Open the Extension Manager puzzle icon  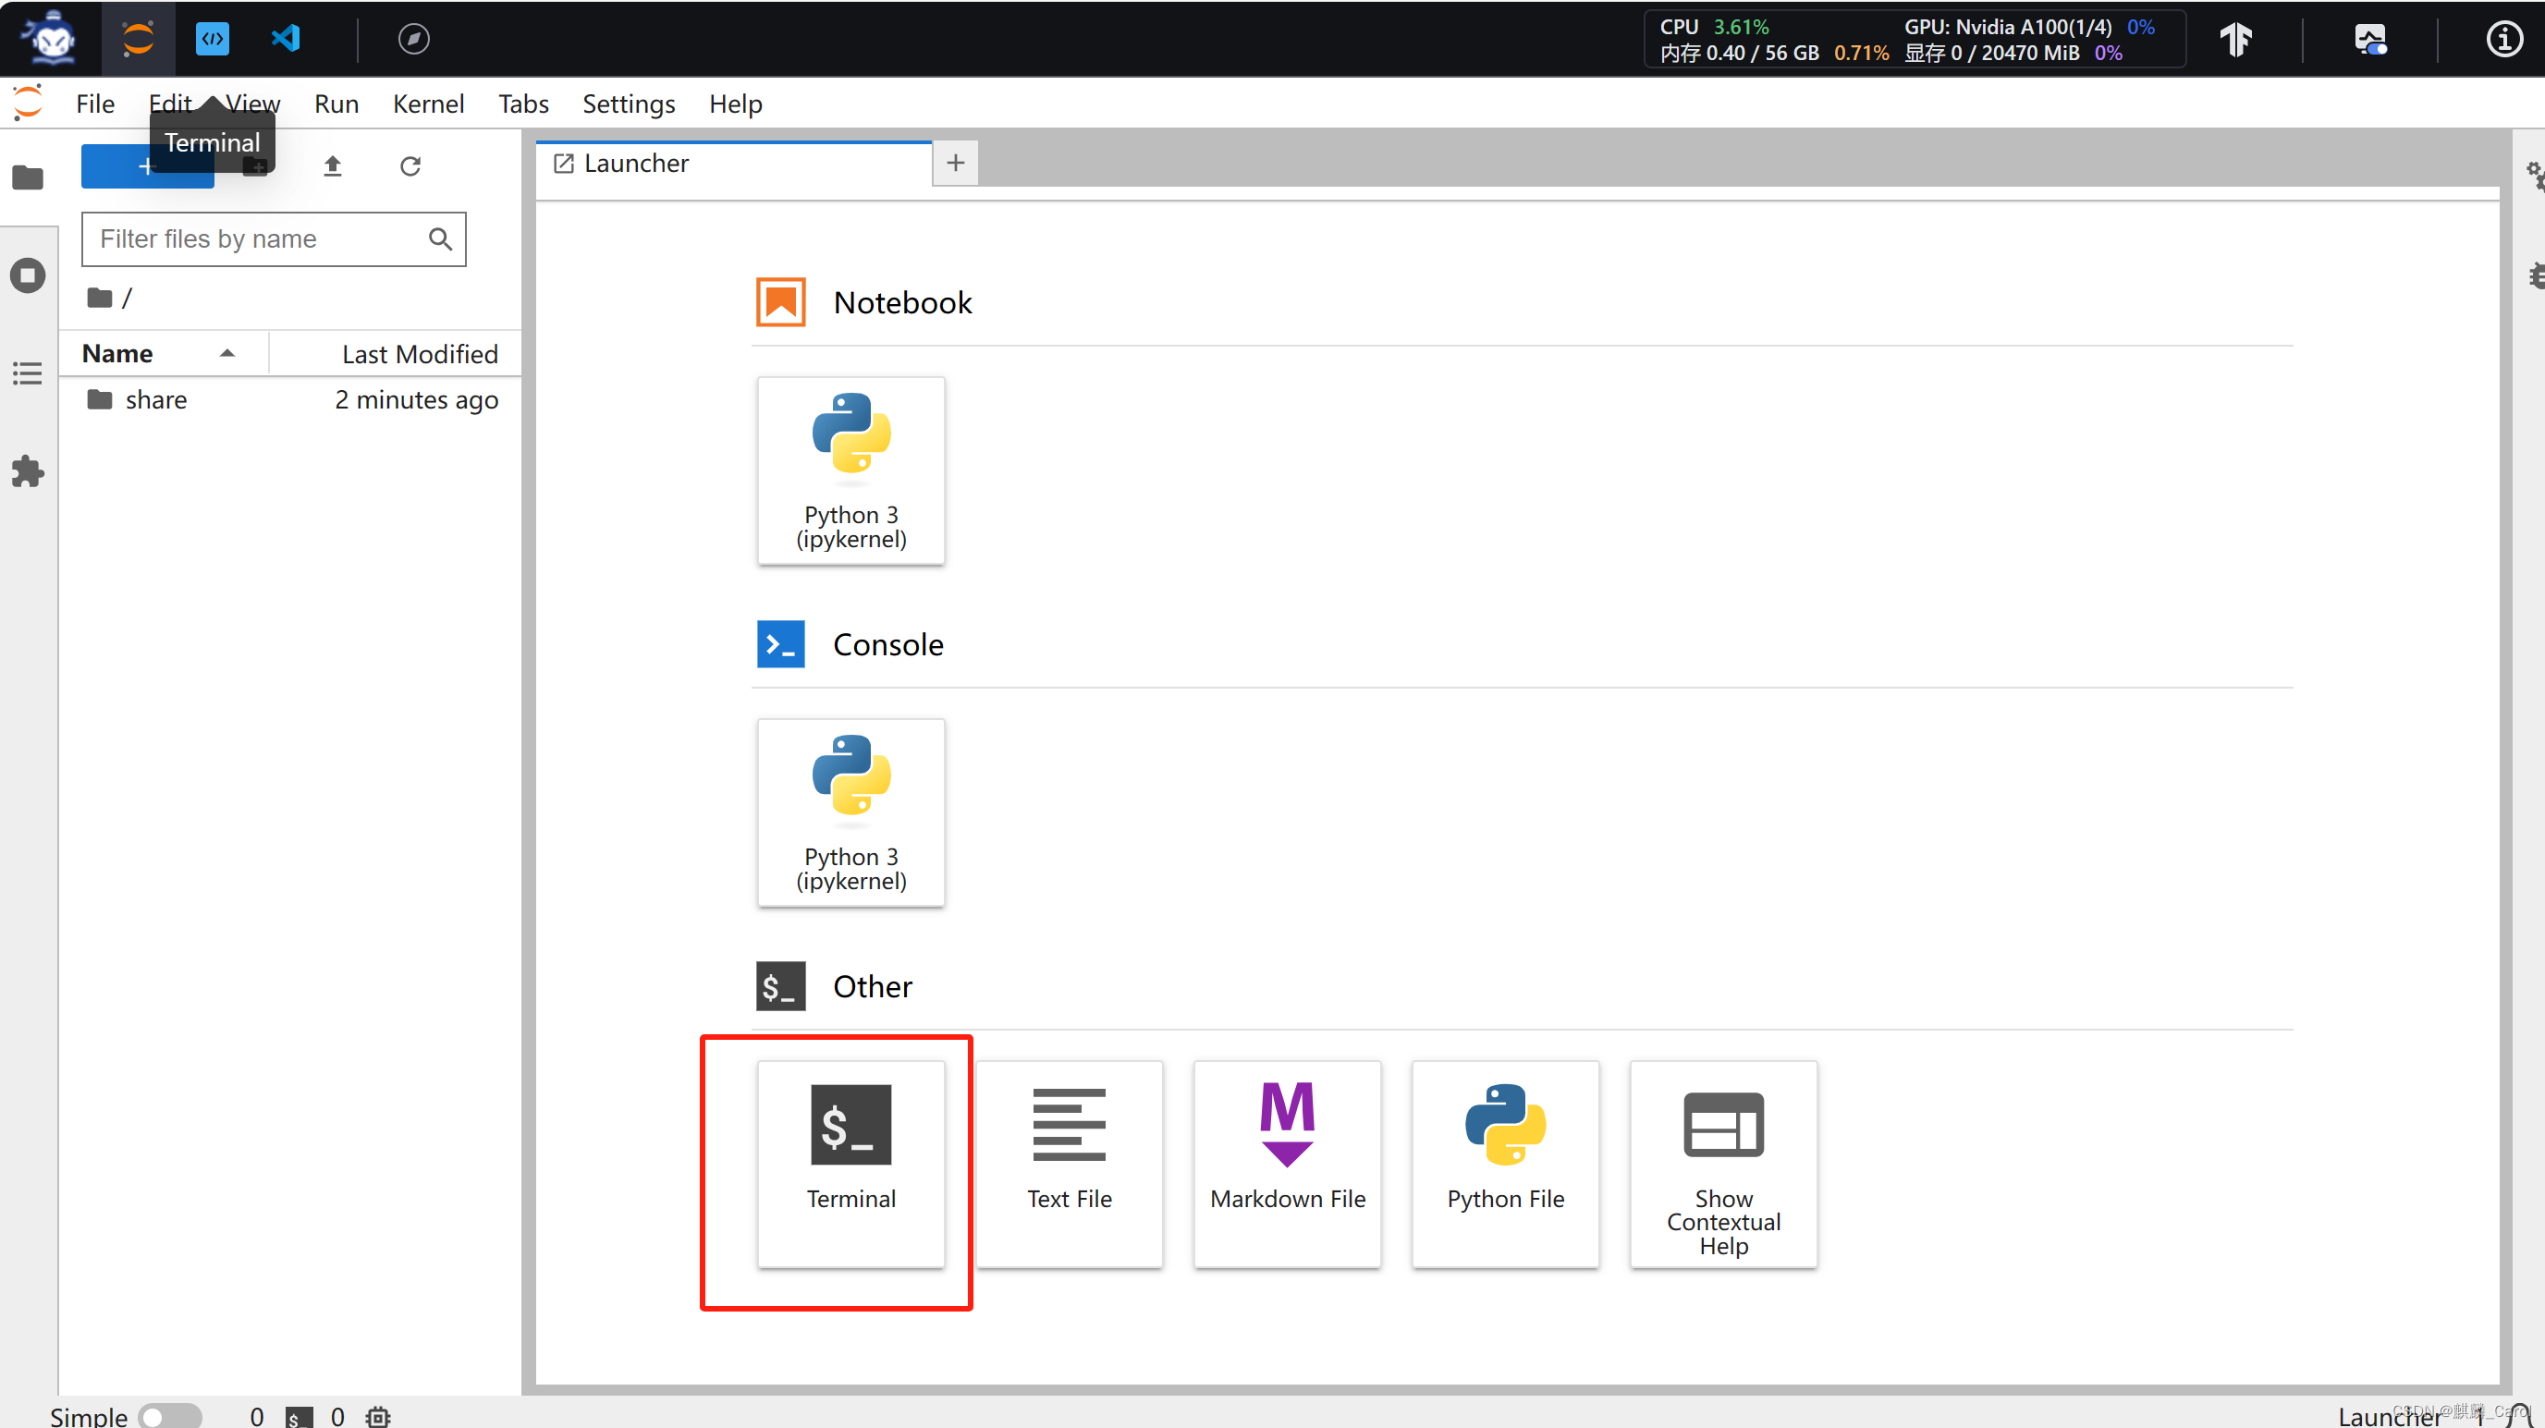[x=28, y=471]
